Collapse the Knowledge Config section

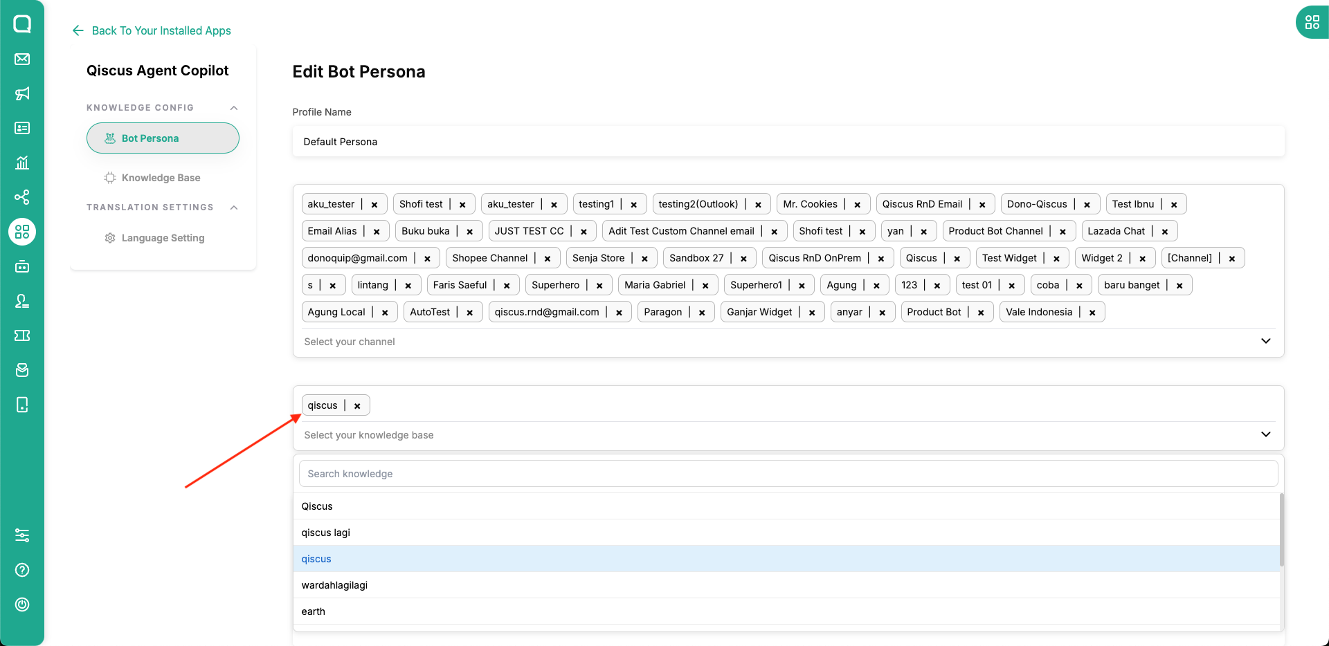point(234,108)
